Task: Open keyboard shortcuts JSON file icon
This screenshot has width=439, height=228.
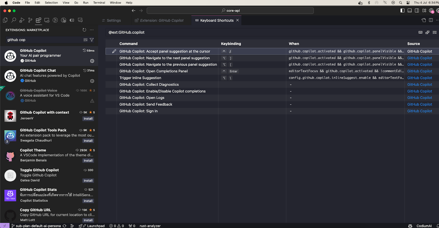Action: (424, 20)
